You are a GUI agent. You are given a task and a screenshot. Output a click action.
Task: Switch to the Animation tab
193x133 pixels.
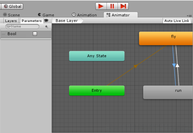point(84,15)
